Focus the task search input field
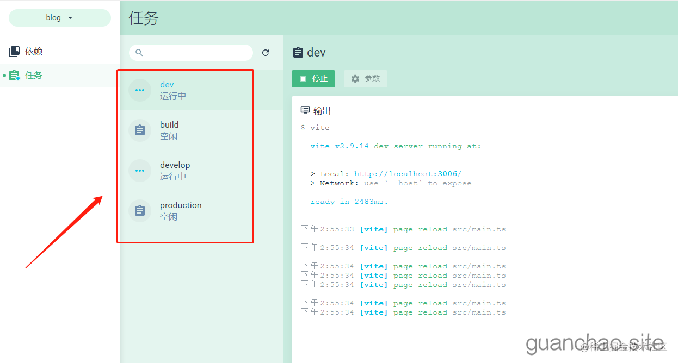The height and width of the screenshot is (363, 678). 191,53
